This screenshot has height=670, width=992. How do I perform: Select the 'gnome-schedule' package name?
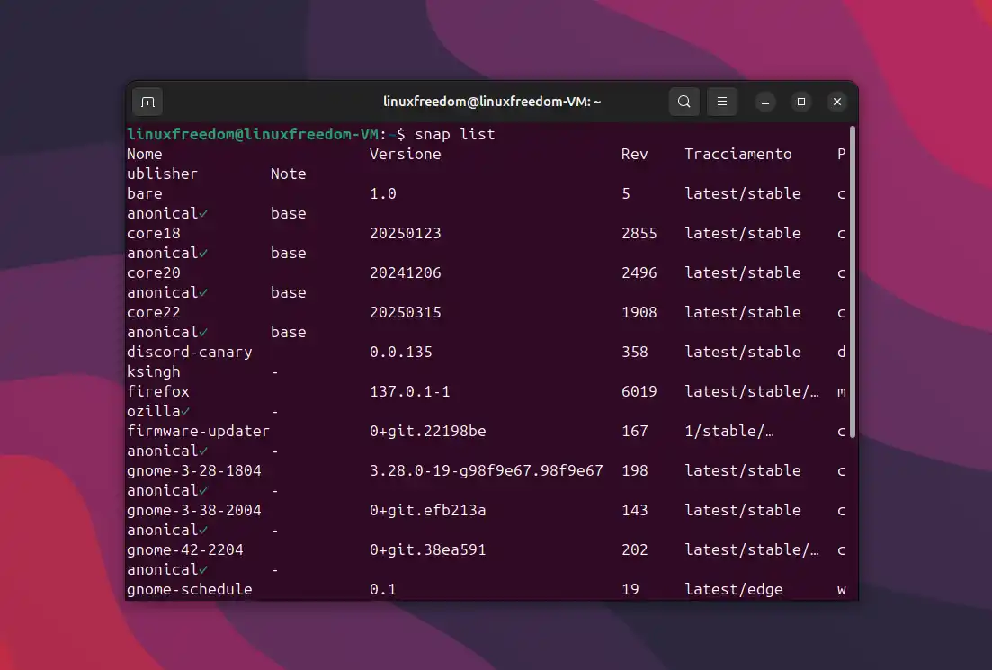tap(189, 589)
